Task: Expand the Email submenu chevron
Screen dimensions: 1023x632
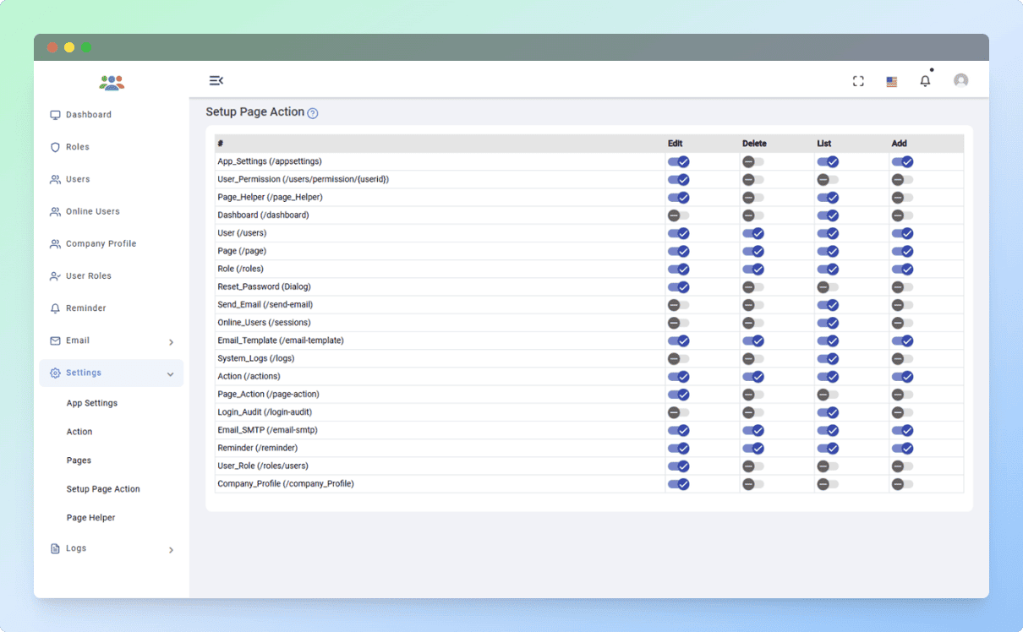Action: pyautogui.click(x=171, y=342)
